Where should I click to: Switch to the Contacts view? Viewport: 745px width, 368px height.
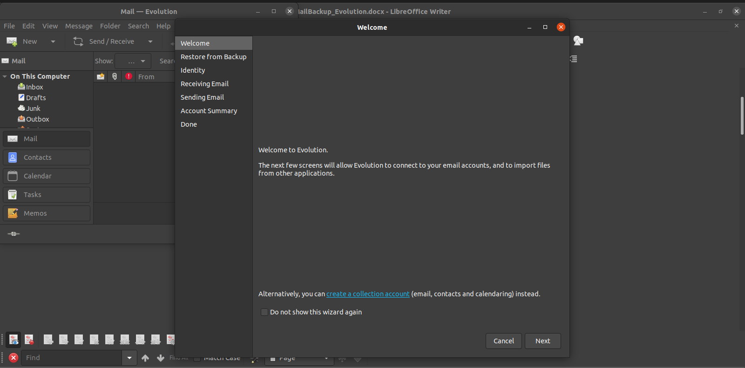(x=47, y=157)
